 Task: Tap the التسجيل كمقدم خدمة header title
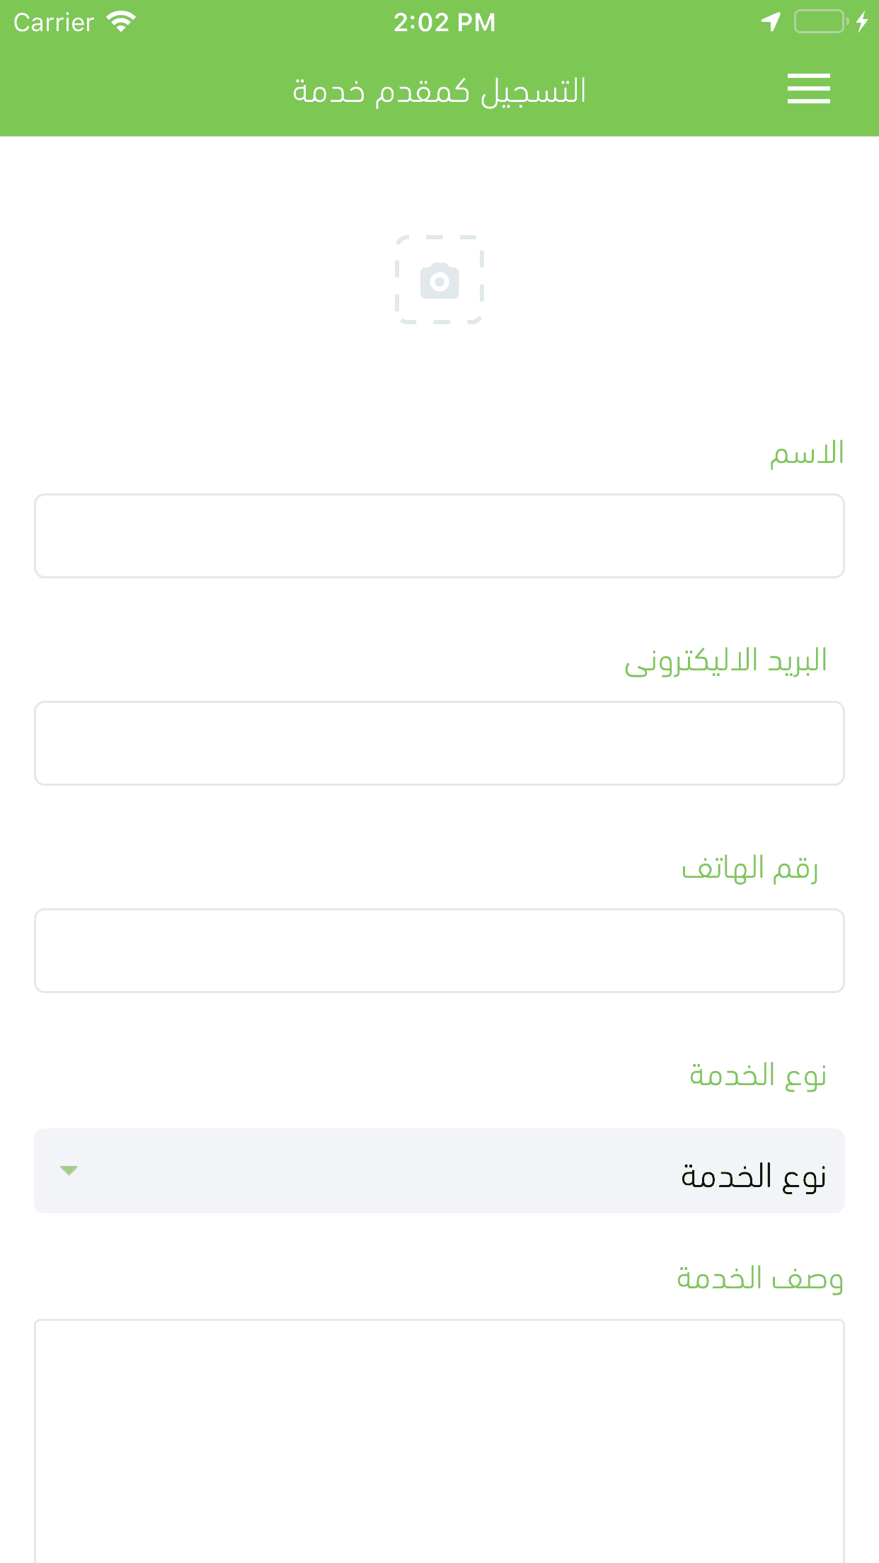click(439, 91)
